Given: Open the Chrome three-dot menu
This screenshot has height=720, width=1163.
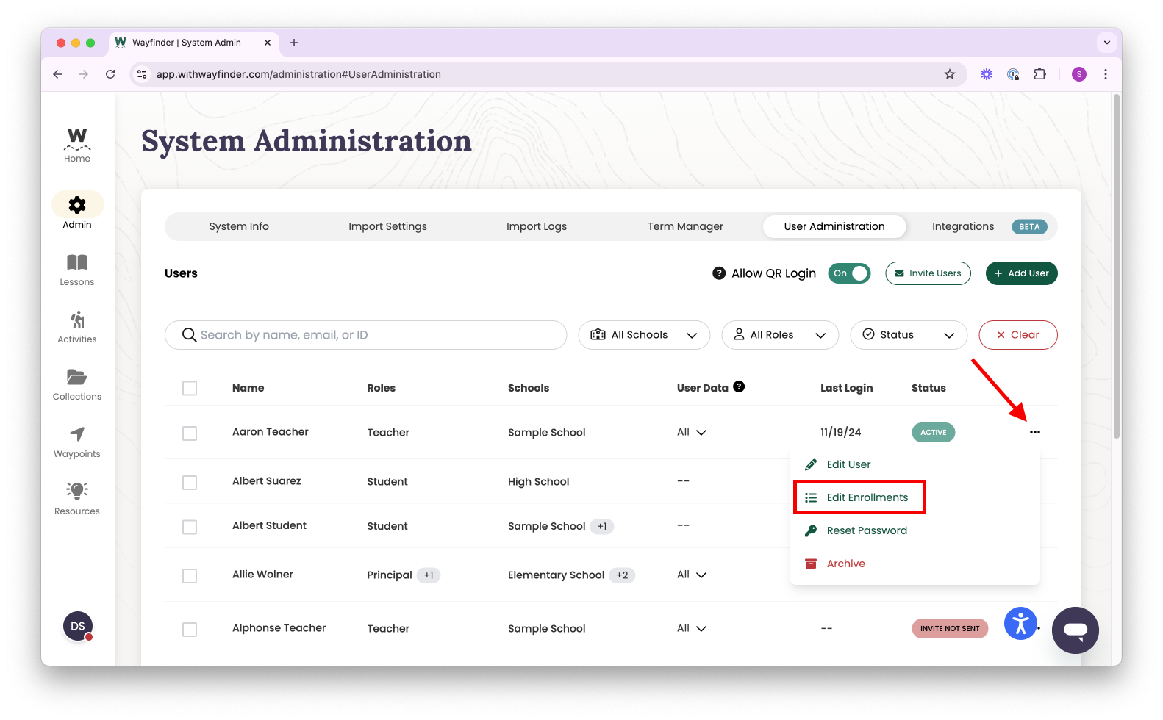Looking at the screenshot, I should point(1106,74).
